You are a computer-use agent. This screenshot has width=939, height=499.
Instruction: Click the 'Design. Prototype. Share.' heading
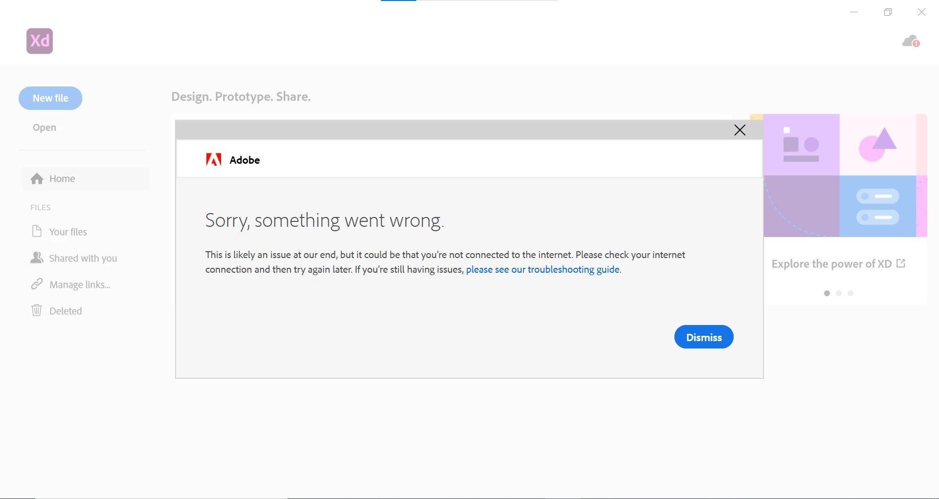point(241,97)
